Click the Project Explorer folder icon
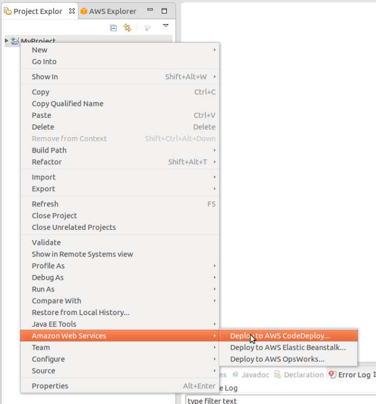 (x=8, y=11)
